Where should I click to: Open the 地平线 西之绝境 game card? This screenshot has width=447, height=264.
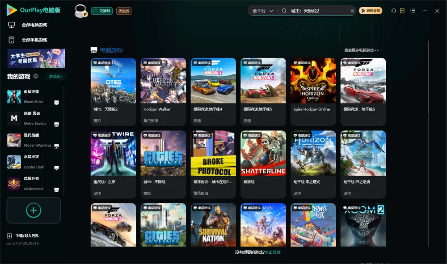click(x=363, y=165)
